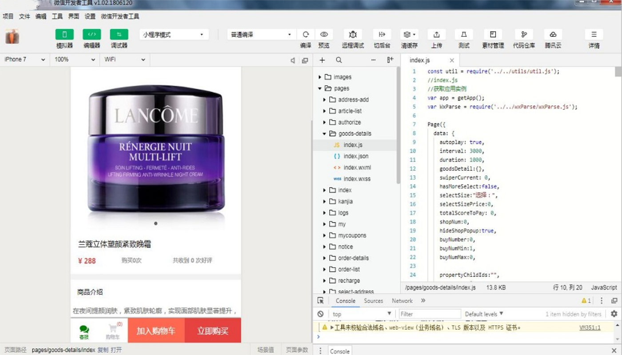Click the 加入购物车 button in simulator

tap(156, 331)
